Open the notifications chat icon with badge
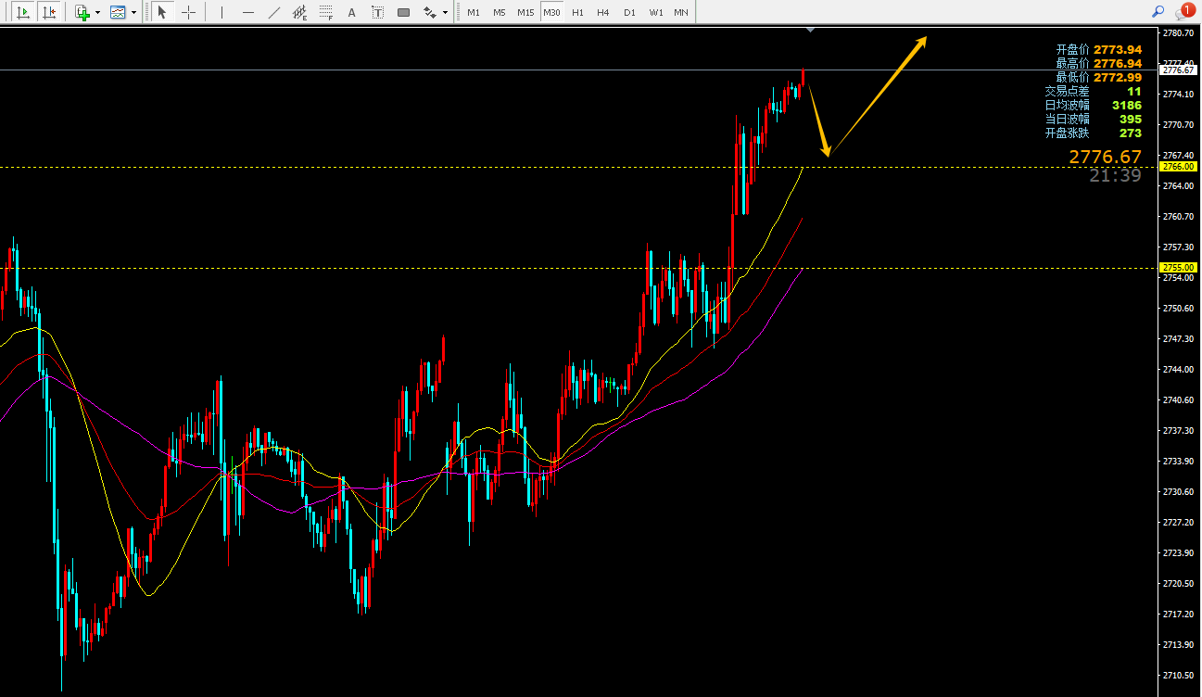 (1183, 12)
